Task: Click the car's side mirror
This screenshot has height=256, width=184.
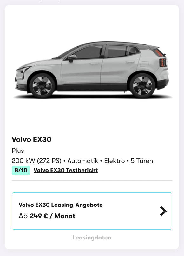Action: (72, 58)
